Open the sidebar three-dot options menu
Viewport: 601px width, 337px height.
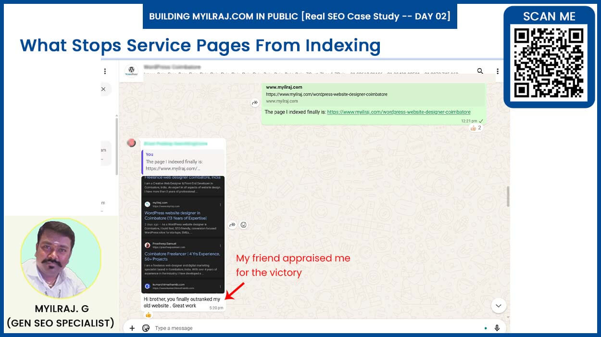[105, 71]
